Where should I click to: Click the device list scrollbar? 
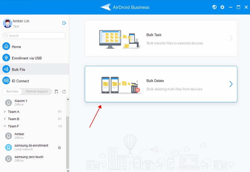(68, 140)
